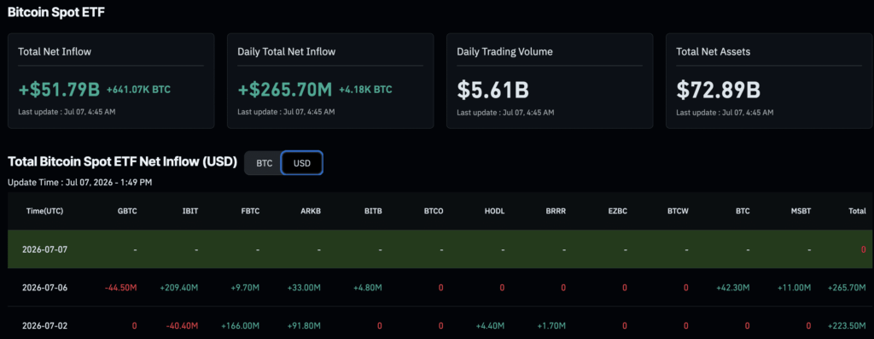Sort the table by the GBTC column header

(127, 211)
